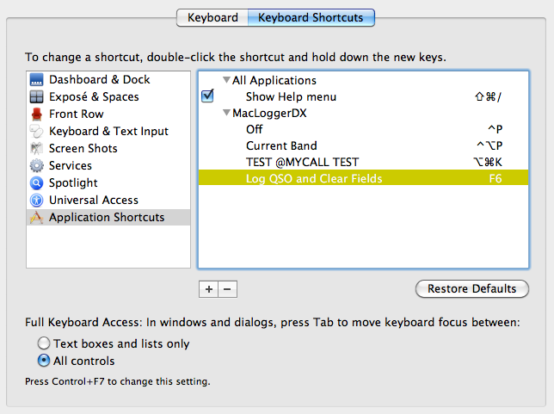Select Text boxes and lists only

[x=44, y=343]
